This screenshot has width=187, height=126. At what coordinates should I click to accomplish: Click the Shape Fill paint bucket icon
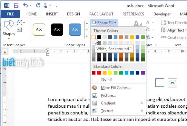point(94,22)
